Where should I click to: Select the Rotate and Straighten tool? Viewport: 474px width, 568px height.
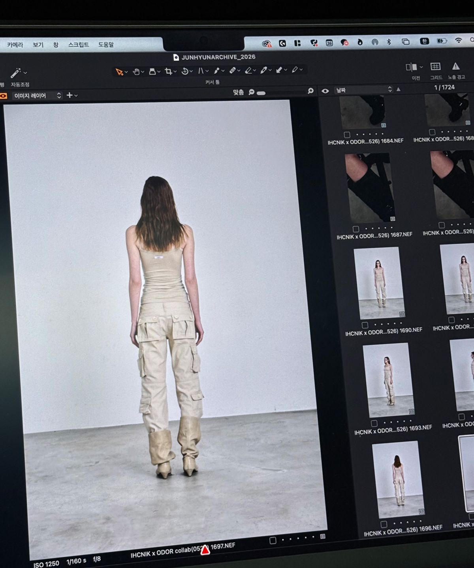(185, 71)
